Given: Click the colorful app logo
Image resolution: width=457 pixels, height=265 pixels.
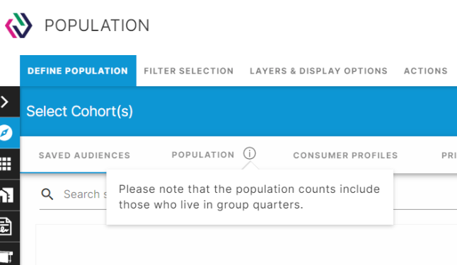Looking at the screenshot, I should [x=18, y=25].
